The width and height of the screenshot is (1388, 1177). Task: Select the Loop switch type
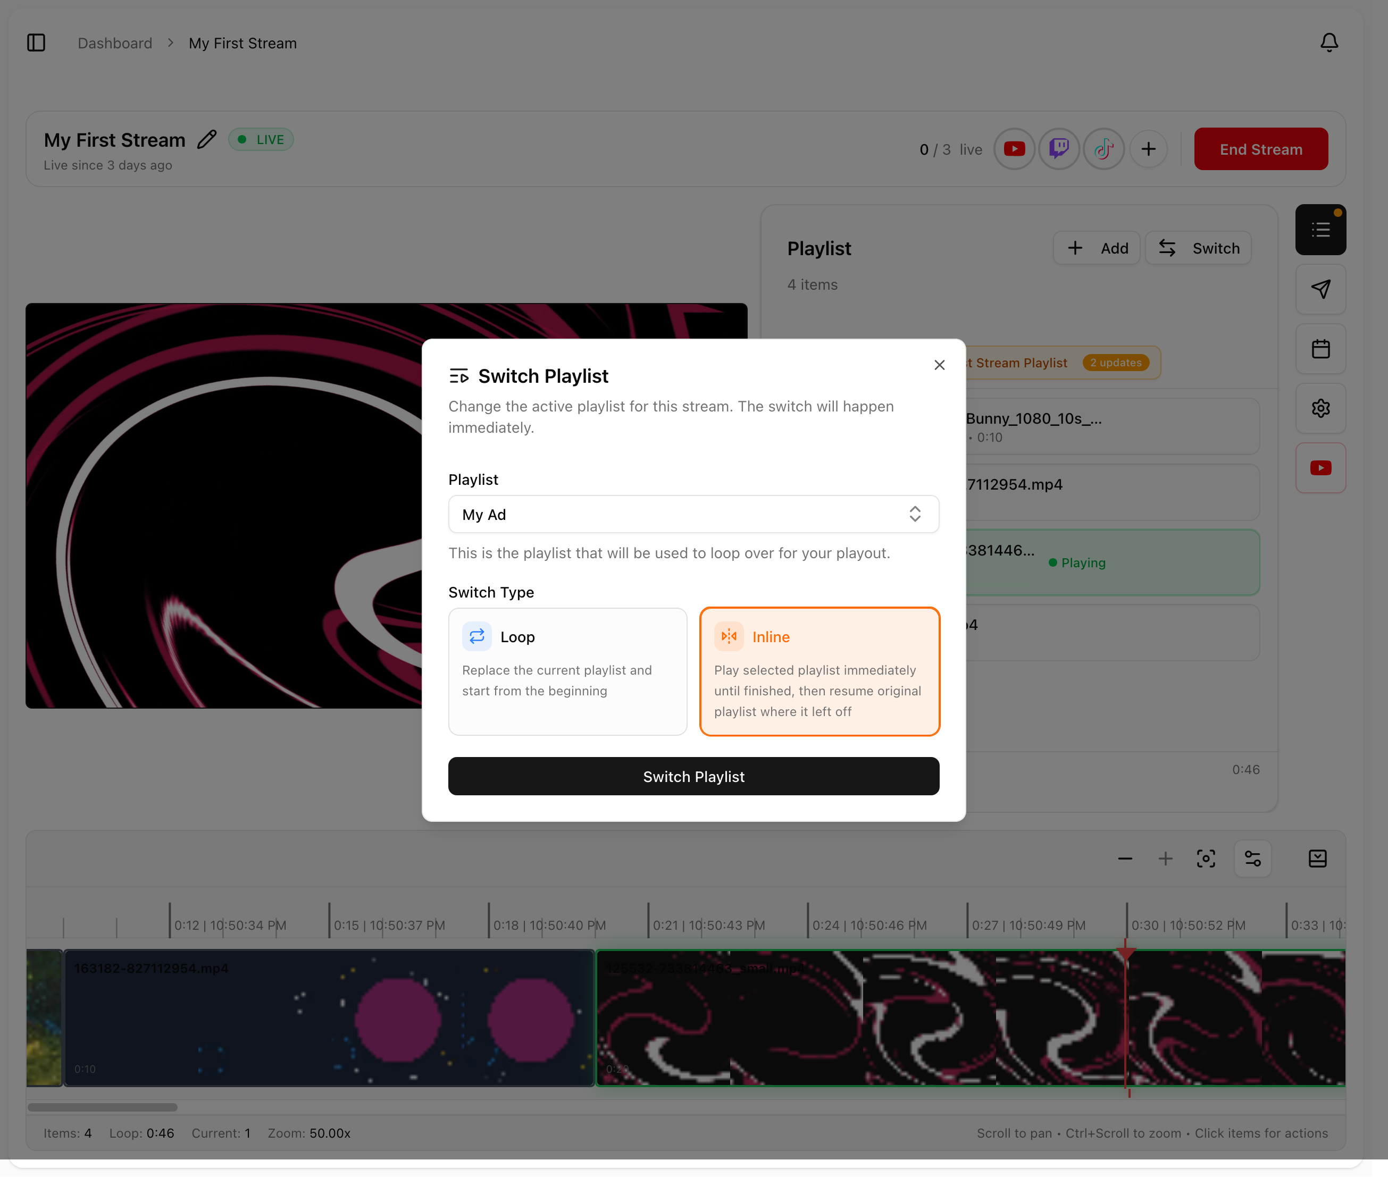567,670
